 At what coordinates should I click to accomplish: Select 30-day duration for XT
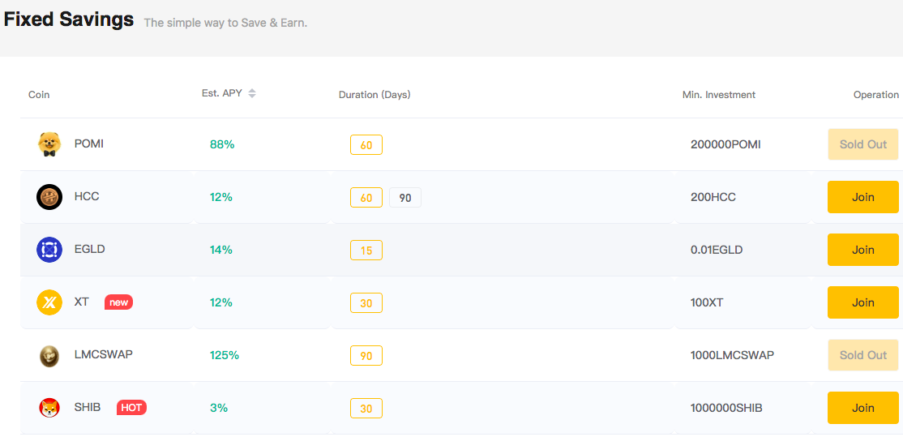click(366, 303)
